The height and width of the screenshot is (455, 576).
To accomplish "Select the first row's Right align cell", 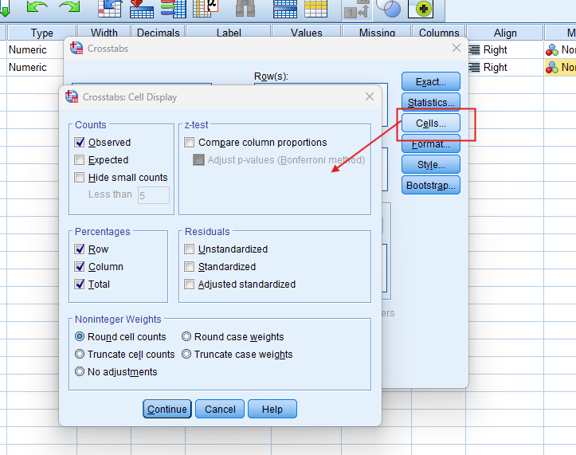I will pyautogui.click(x=495, y=49).
